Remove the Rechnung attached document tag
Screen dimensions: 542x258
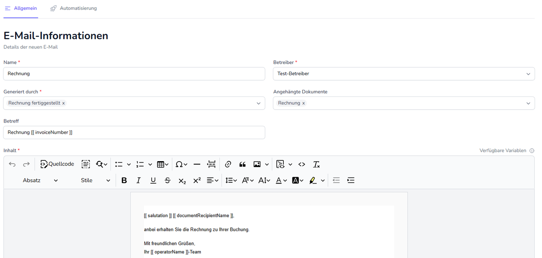coord(304,103)
